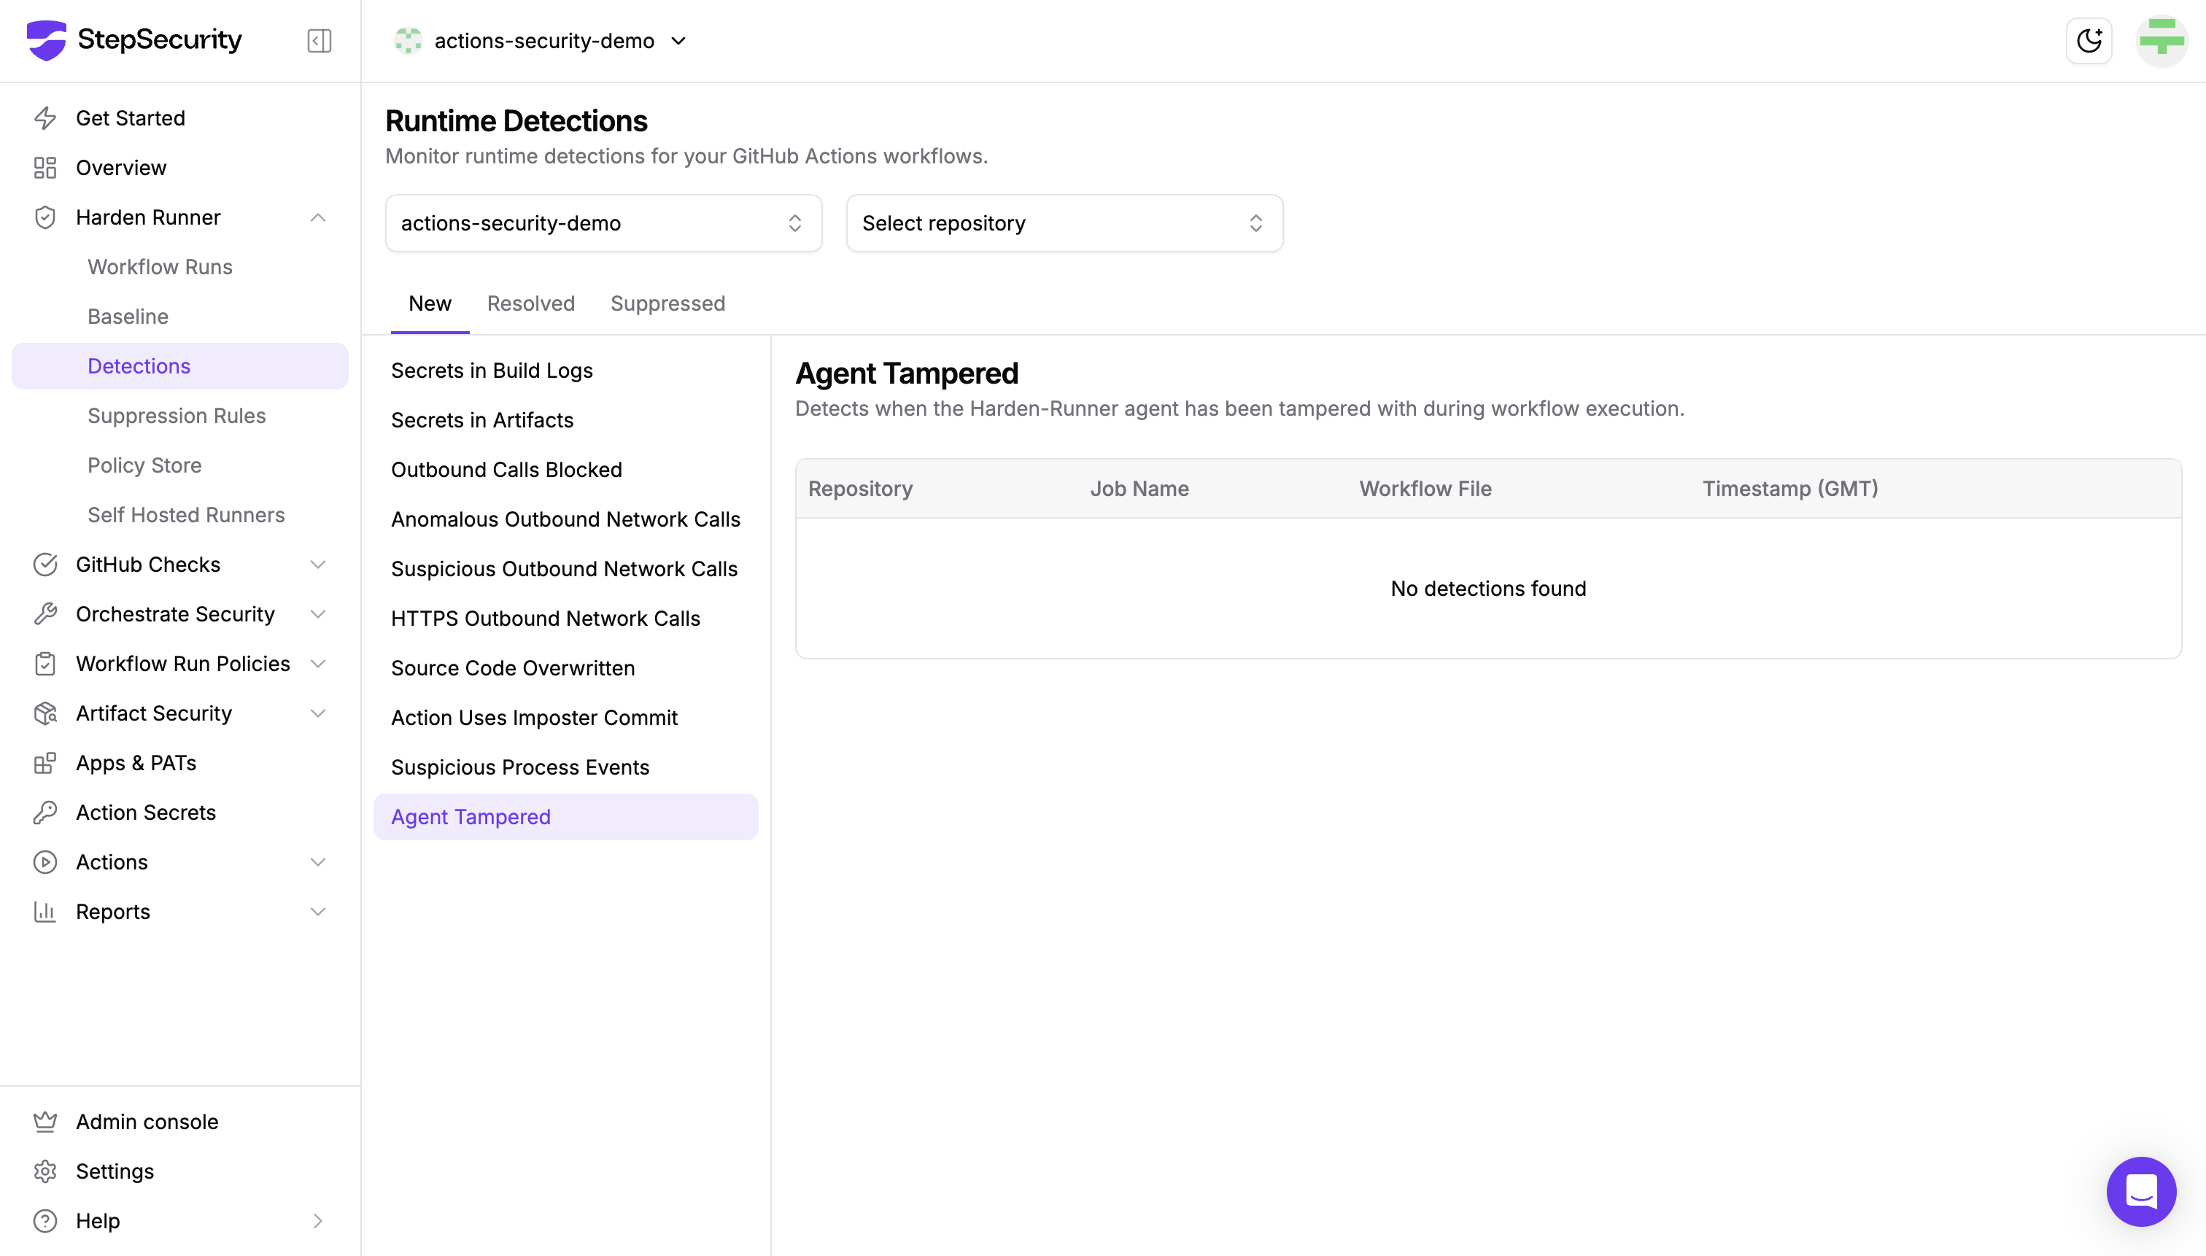Go to Suppression Rules page
This screenshot has width=2206, height=1256.
click(177, 416)
